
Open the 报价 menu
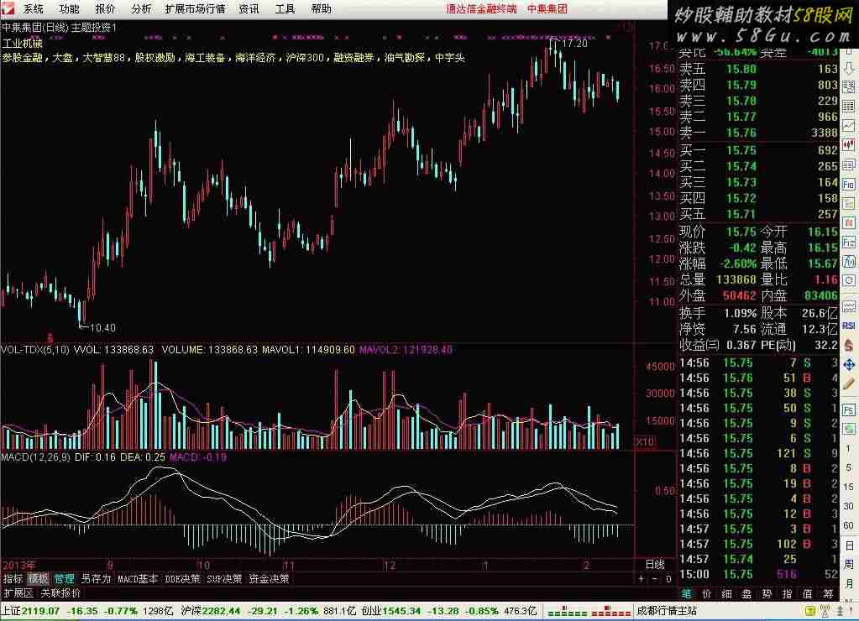pyautogui.click(x=105, y=8)
